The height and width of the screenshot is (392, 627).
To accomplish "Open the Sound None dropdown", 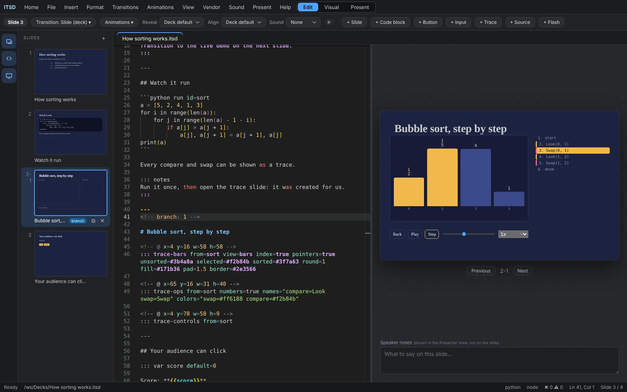I will (303, 22).
